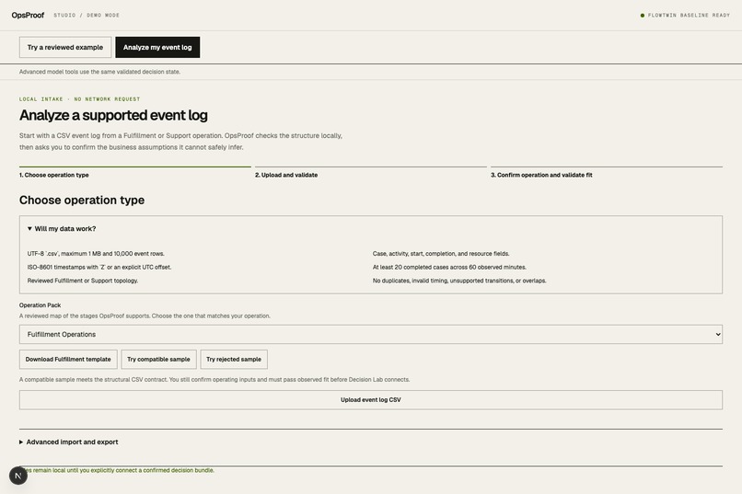Click the UTF-8 .csv maximum 1 MB requirement
742x494 pixels.
(x=96, y=254)
